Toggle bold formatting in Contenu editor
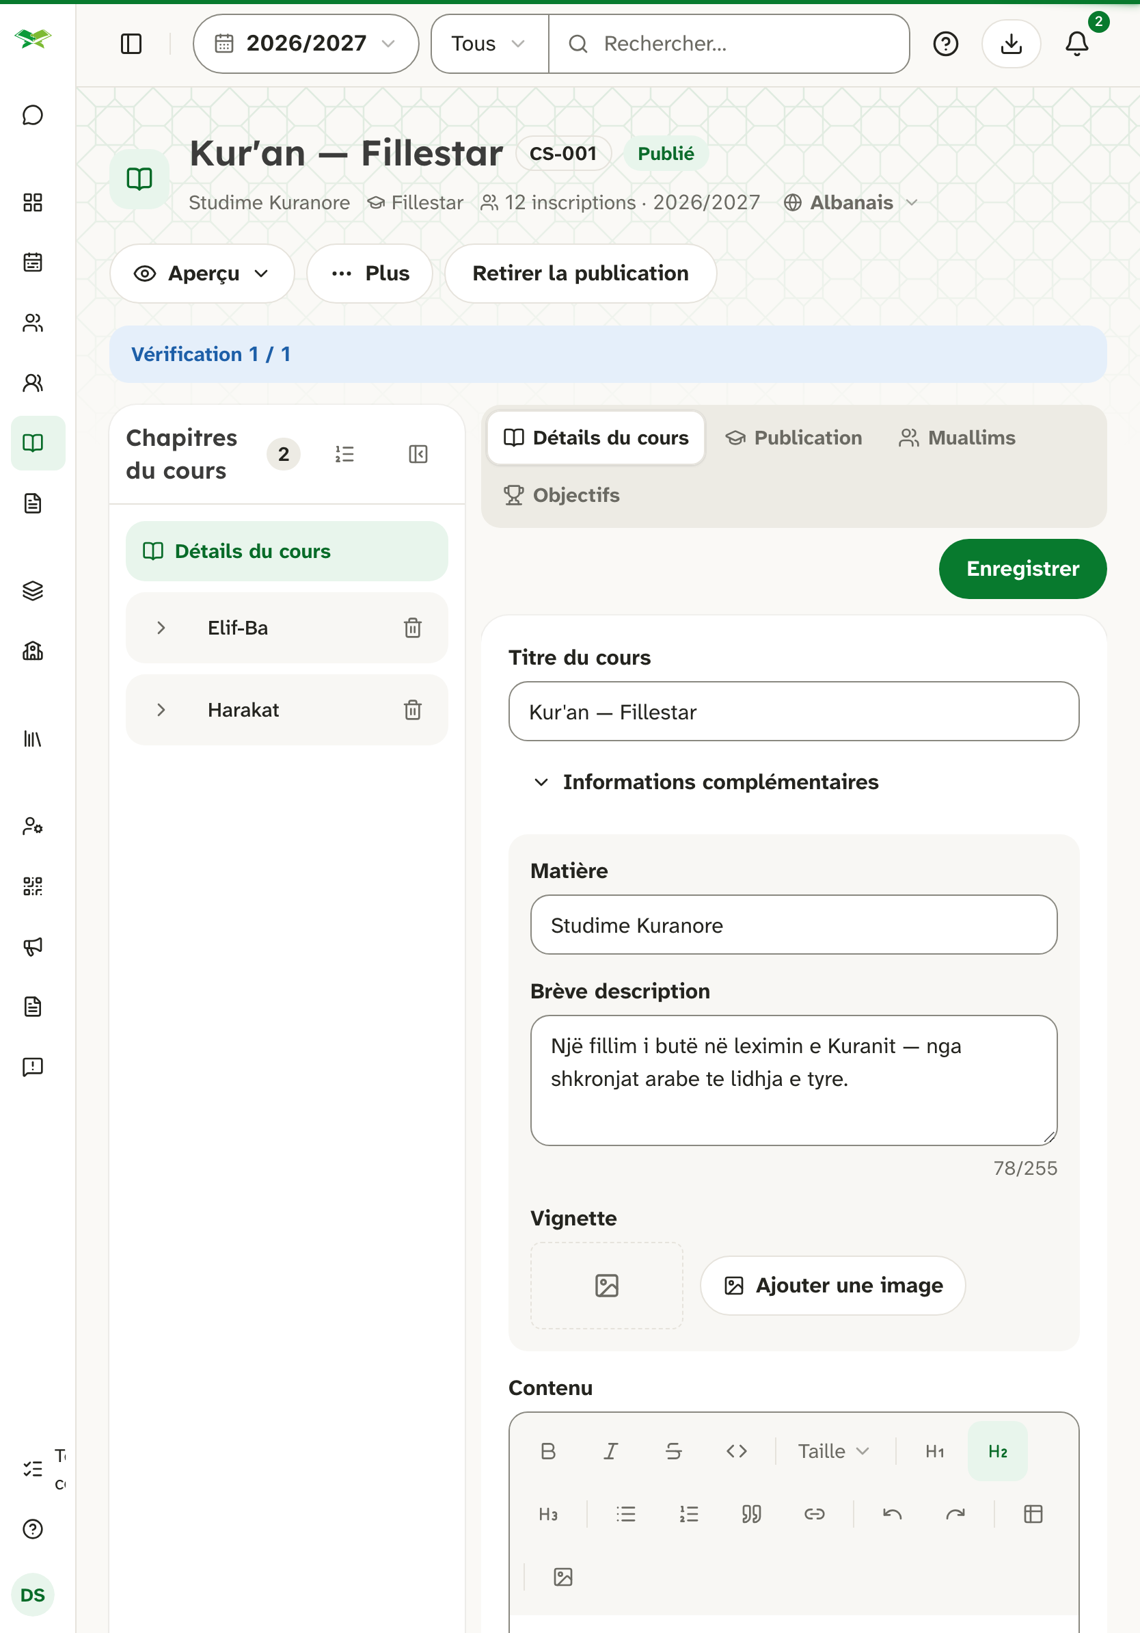This screenshot has height=1633, width=1140. [548, 1451]
